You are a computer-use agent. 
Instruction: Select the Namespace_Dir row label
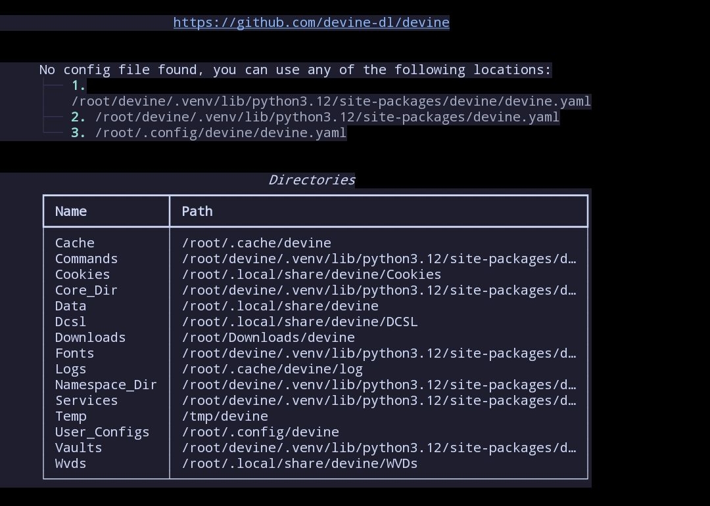coord(106,385)
